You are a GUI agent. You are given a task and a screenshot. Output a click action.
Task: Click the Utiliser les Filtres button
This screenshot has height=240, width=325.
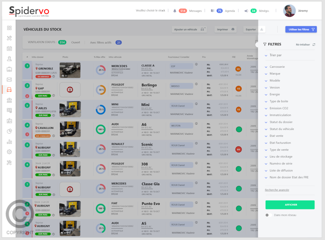(301, 29)
